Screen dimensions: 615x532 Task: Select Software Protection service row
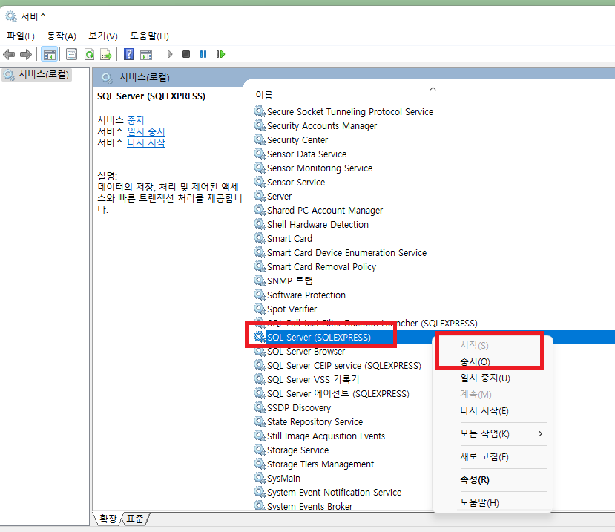click(306, 295)
